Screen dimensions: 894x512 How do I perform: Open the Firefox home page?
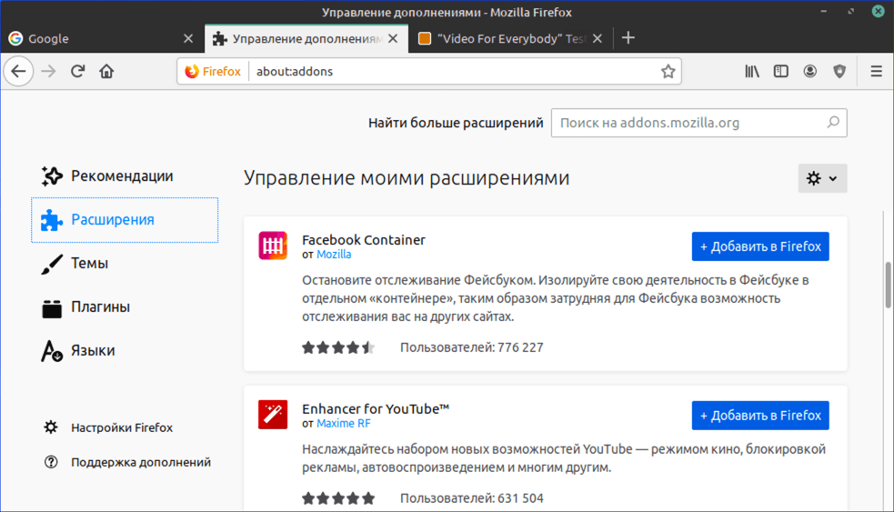click(106, 71)
